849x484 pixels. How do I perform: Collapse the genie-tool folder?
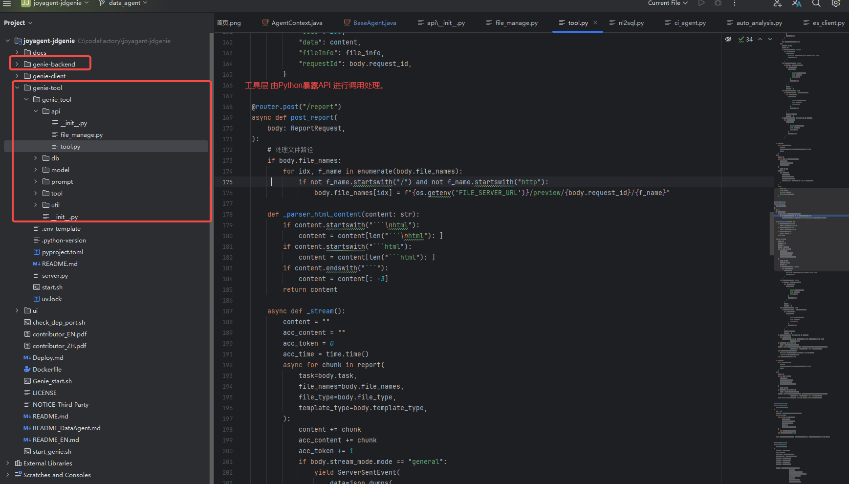17,88
